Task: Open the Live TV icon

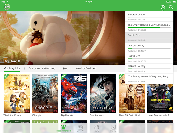Action: coord(80,127)
